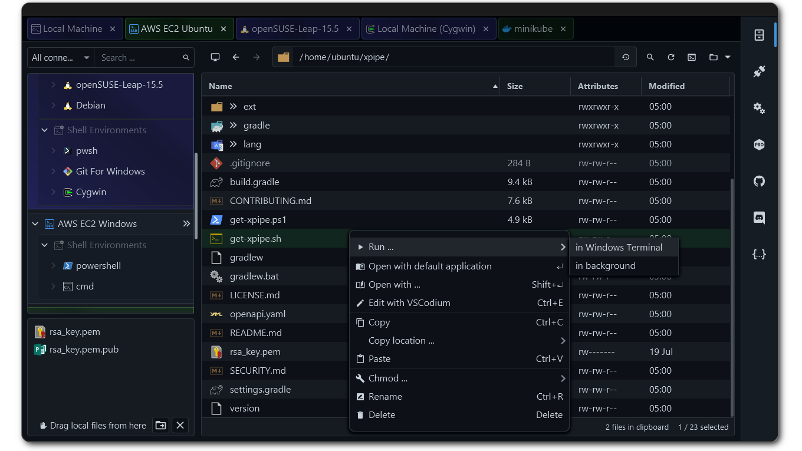The image size is (802, 451).
Task: Sort files by the Size column
Action: click(535, 86)
